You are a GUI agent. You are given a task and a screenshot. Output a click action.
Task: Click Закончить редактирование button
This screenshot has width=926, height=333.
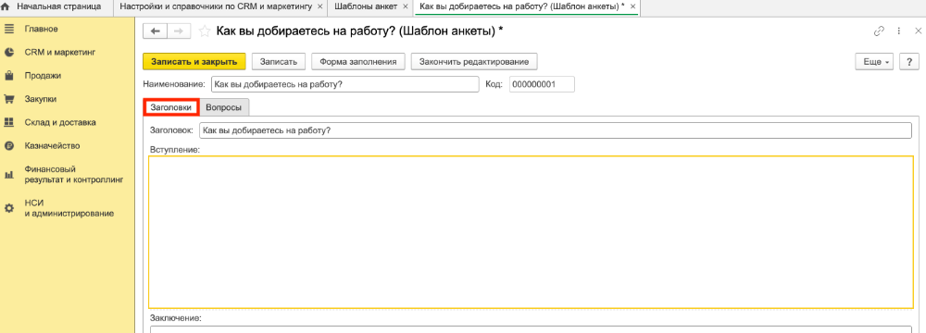pyautogui.click(x=474, y=61)
